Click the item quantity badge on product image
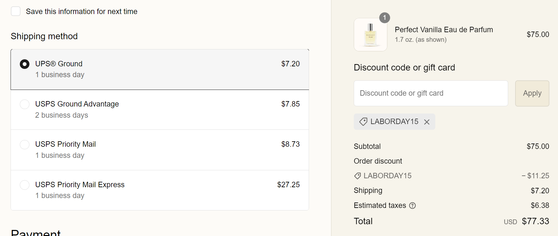558x236 pixels. (x=384, y=18)
